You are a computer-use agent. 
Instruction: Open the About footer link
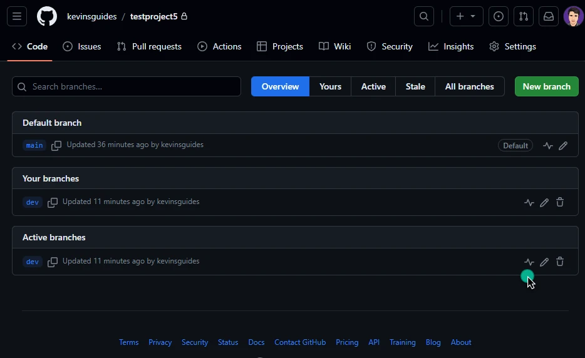(x=461, y=342)
